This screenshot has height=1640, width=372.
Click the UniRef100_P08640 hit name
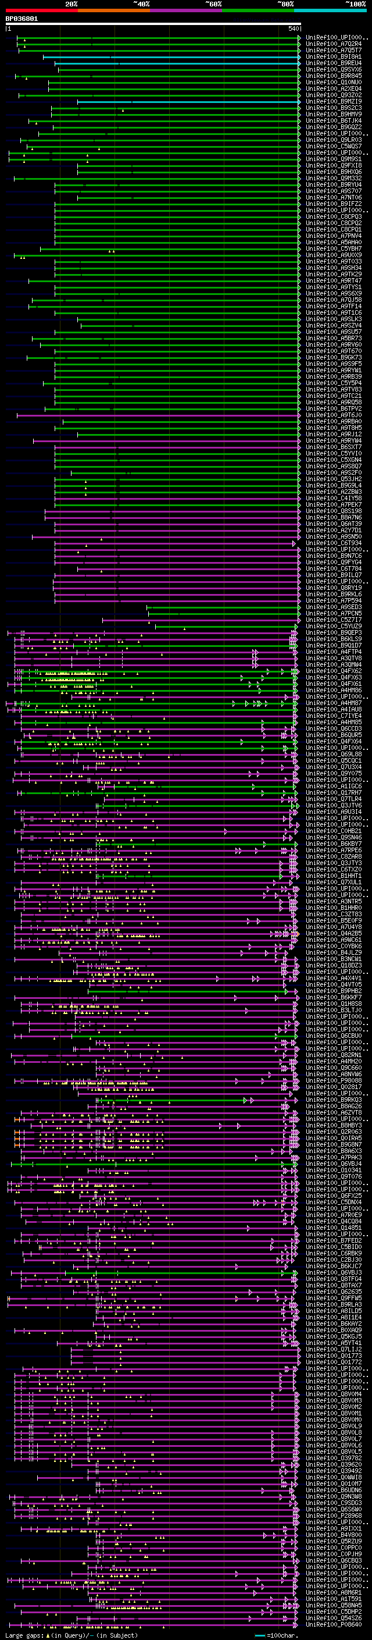[334, 1624]
